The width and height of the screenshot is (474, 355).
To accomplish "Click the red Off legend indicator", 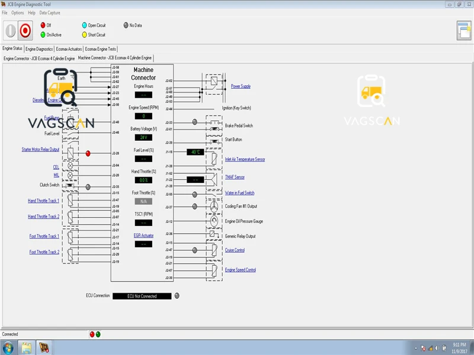I will pos(43,25).
